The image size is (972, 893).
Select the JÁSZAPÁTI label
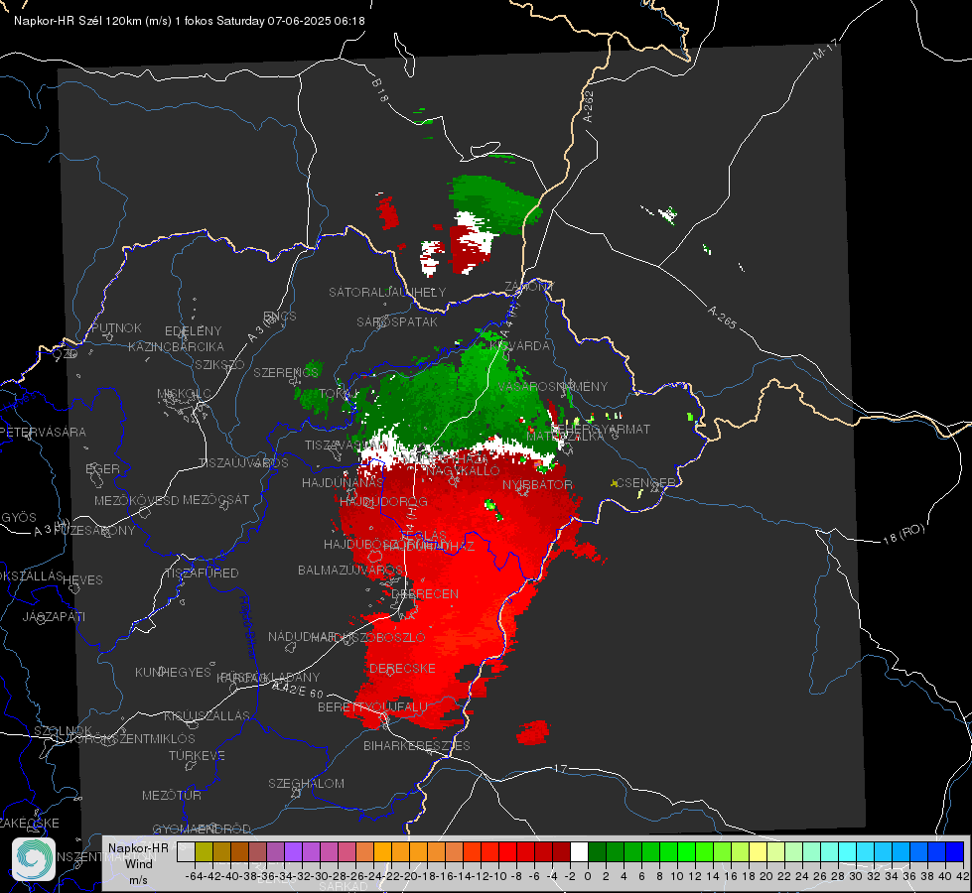pyautogui.click(x=54, y=616)
